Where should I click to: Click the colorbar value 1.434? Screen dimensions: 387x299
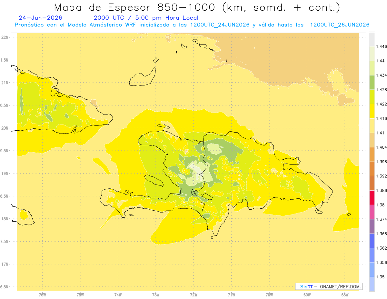(382, 75)
